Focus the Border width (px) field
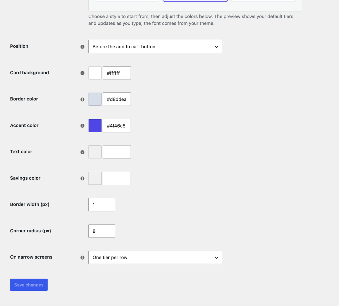 click(x=102, y=205)
